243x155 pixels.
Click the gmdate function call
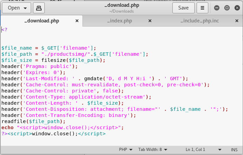coord(119,79)
